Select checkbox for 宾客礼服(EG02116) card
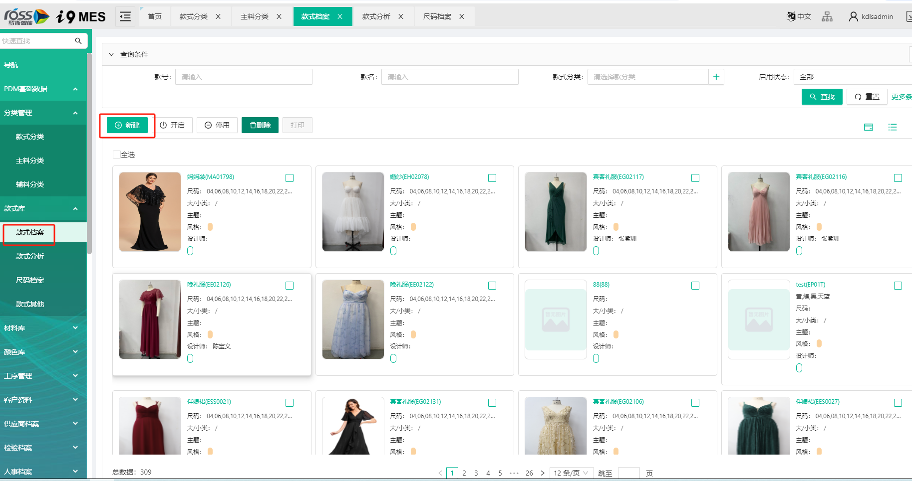Viewport: 912px width, 481px height. pos(898,178)
